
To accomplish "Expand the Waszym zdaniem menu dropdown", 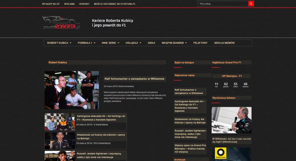I will coord(174,43).
